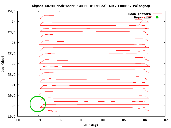Click the 20.5 tick label on Dec axis

[x=11, y=95]
